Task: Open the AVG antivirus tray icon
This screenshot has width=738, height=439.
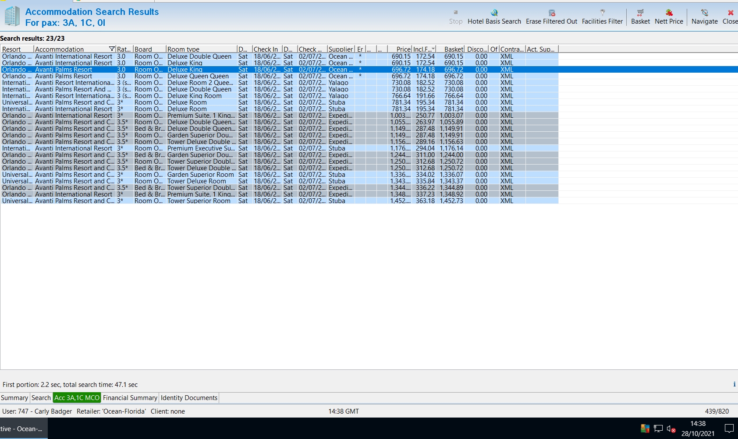Action: (645, 429)
